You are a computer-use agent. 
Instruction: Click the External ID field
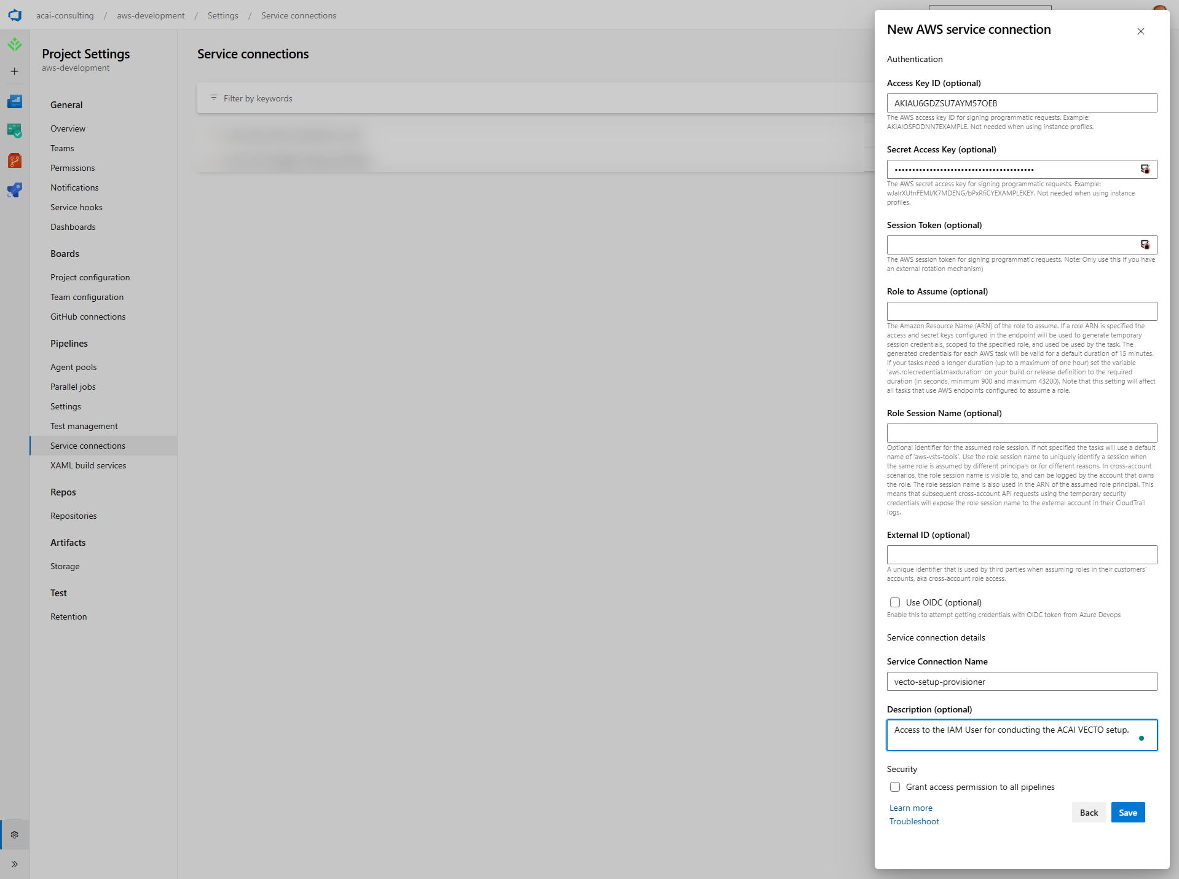click(1022, 555)
